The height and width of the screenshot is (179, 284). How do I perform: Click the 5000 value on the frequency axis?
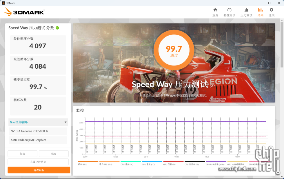(81, 123)
